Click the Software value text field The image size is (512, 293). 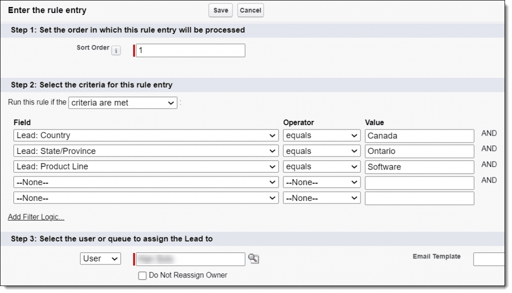(419, 166)
